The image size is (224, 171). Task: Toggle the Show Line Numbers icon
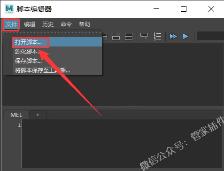coord(157,37)
